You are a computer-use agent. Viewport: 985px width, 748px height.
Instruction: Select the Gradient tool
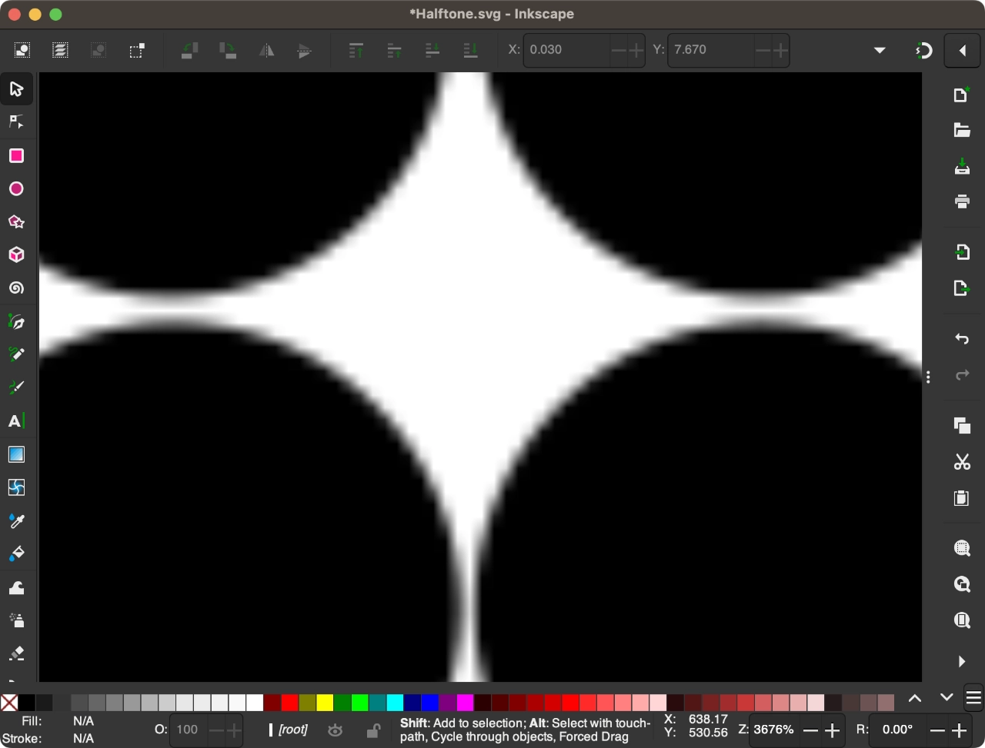16,454
